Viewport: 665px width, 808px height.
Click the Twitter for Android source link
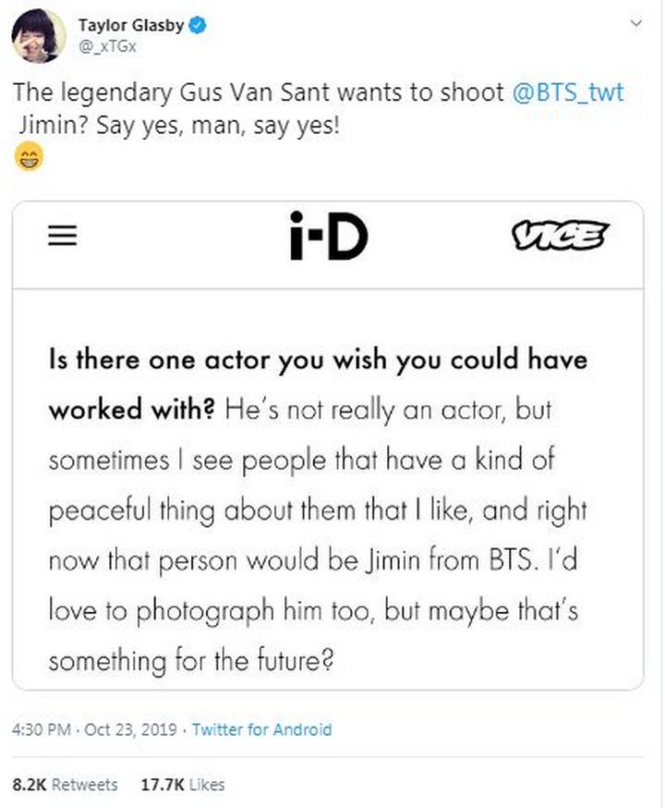coord(261,730)
